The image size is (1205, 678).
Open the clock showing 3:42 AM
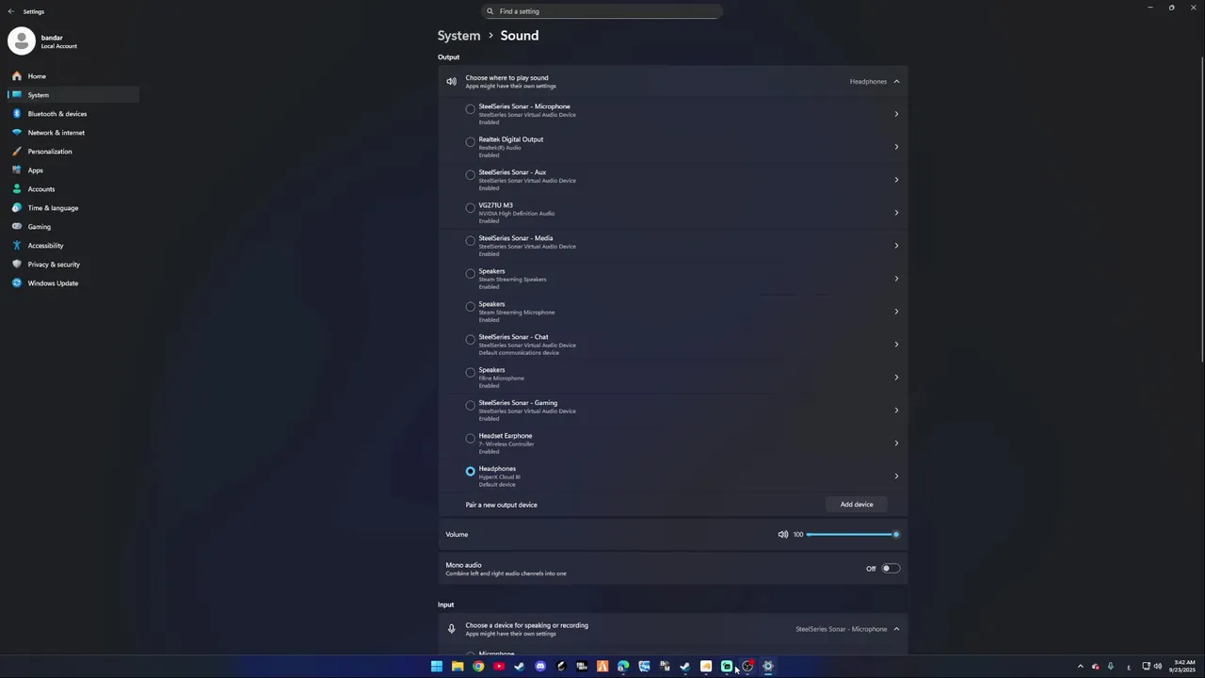pyautogui.click(x=1182, y=667)
